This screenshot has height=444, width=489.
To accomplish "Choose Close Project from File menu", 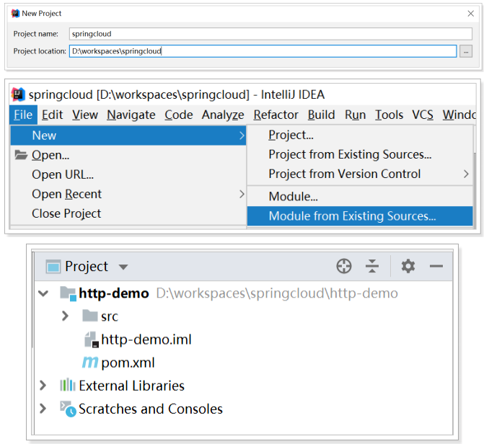I will (128, 213).
